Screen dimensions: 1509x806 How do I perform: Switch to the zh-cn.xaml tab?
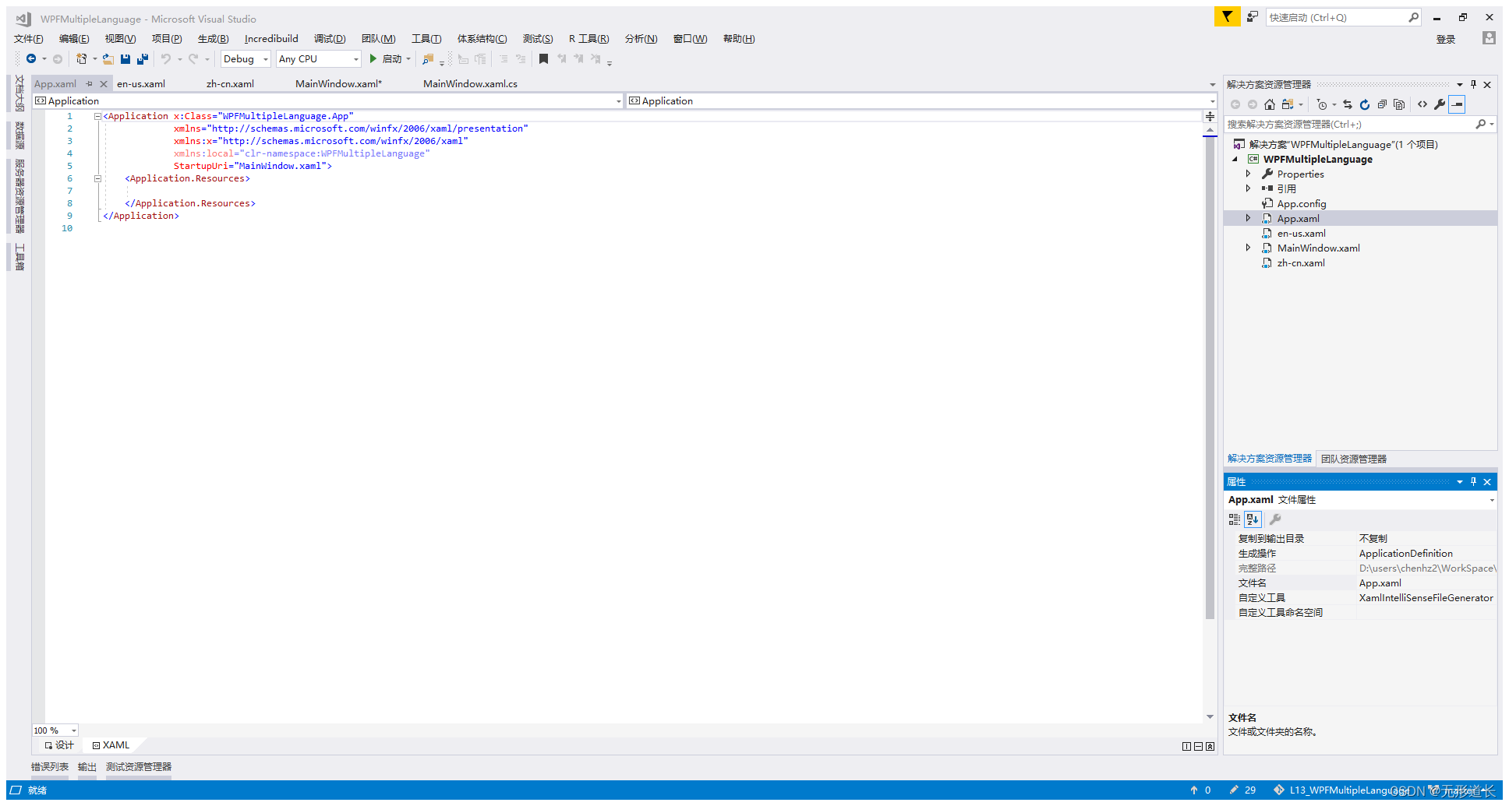tap(230, 83)
